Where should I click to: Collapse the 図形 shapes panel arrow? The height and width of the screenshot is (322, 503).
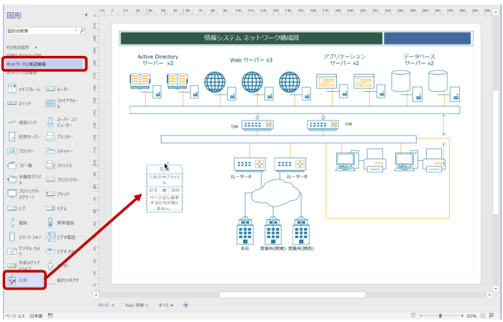tap(86, 14)
